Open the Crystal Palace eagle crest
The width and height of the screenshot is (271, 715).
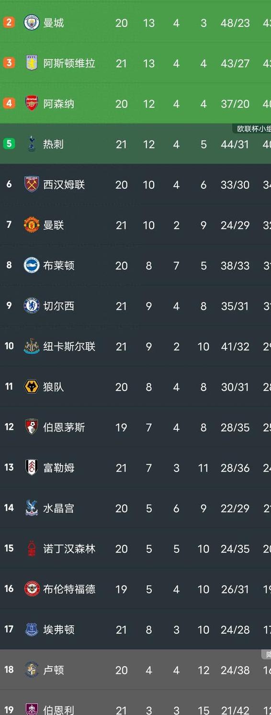click(32, 508)
